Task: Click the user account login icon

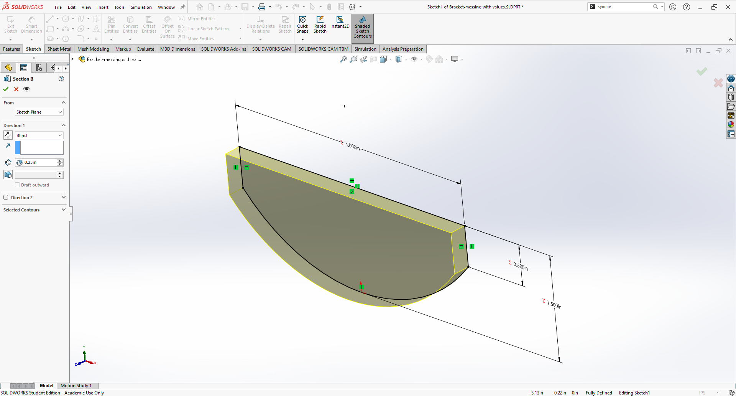Action: [673, 7]
